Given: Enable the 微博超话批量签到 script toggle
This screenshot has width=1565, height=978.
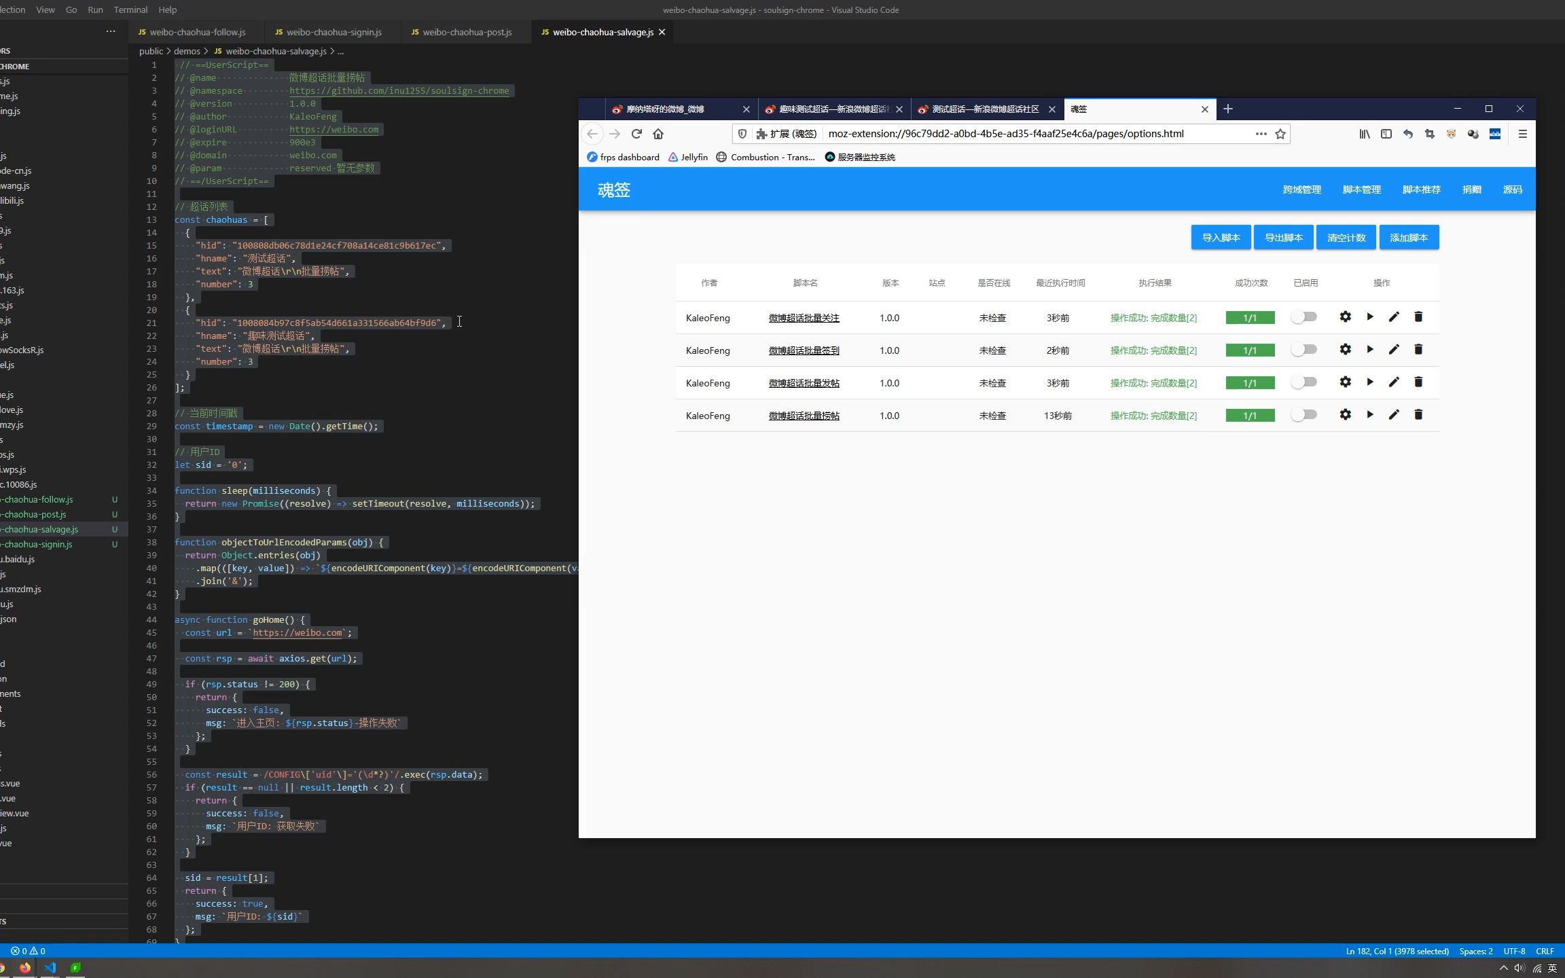Looking at the screenshot, I should pos(1304,350).
